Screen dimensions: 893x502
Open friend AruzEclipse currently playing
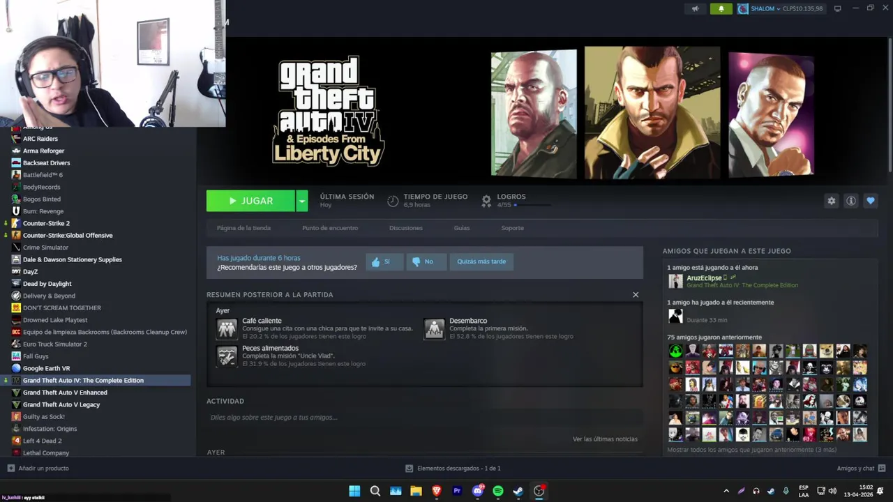point(704,278)
